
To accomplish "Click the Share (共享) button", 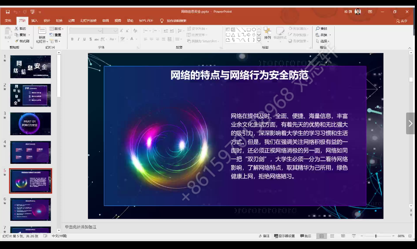I will tap(402, 20).
